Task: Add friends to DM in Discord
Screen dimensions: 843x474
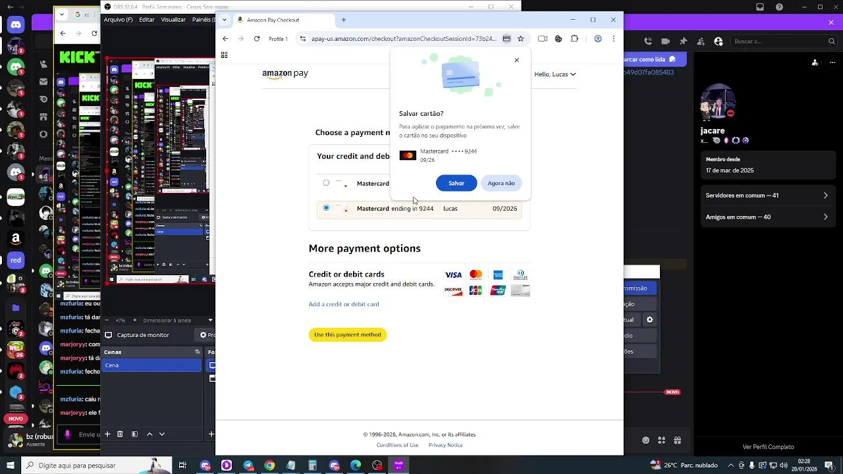Action: (701, 41)
